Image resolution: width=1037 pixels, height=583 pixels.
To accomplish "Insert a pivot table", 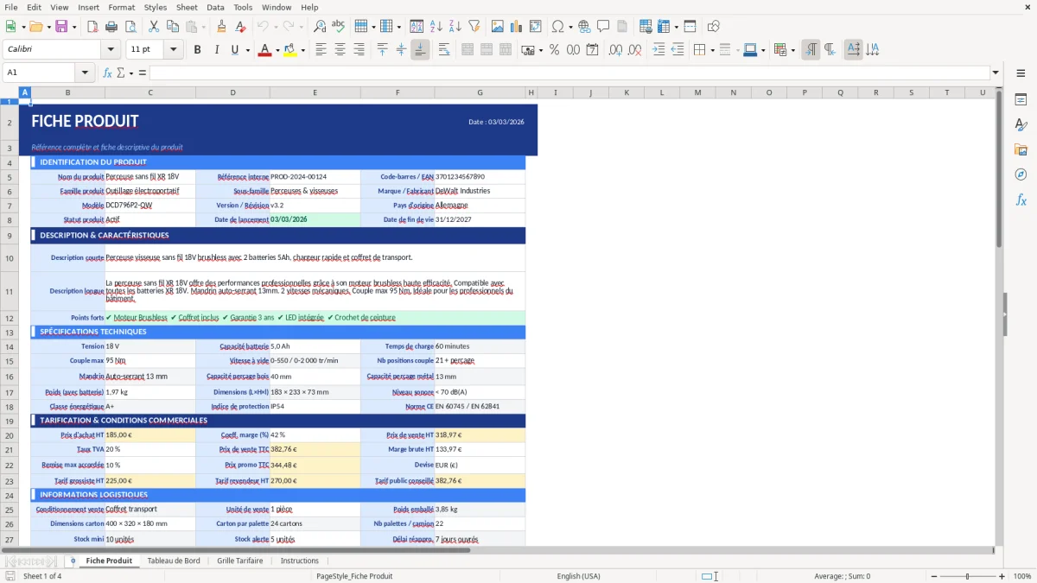I will [x=537, y=26].
